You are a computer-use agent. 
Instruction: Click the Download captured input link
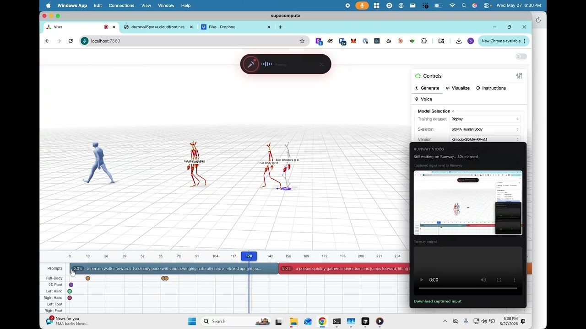[x=437, y=301]
